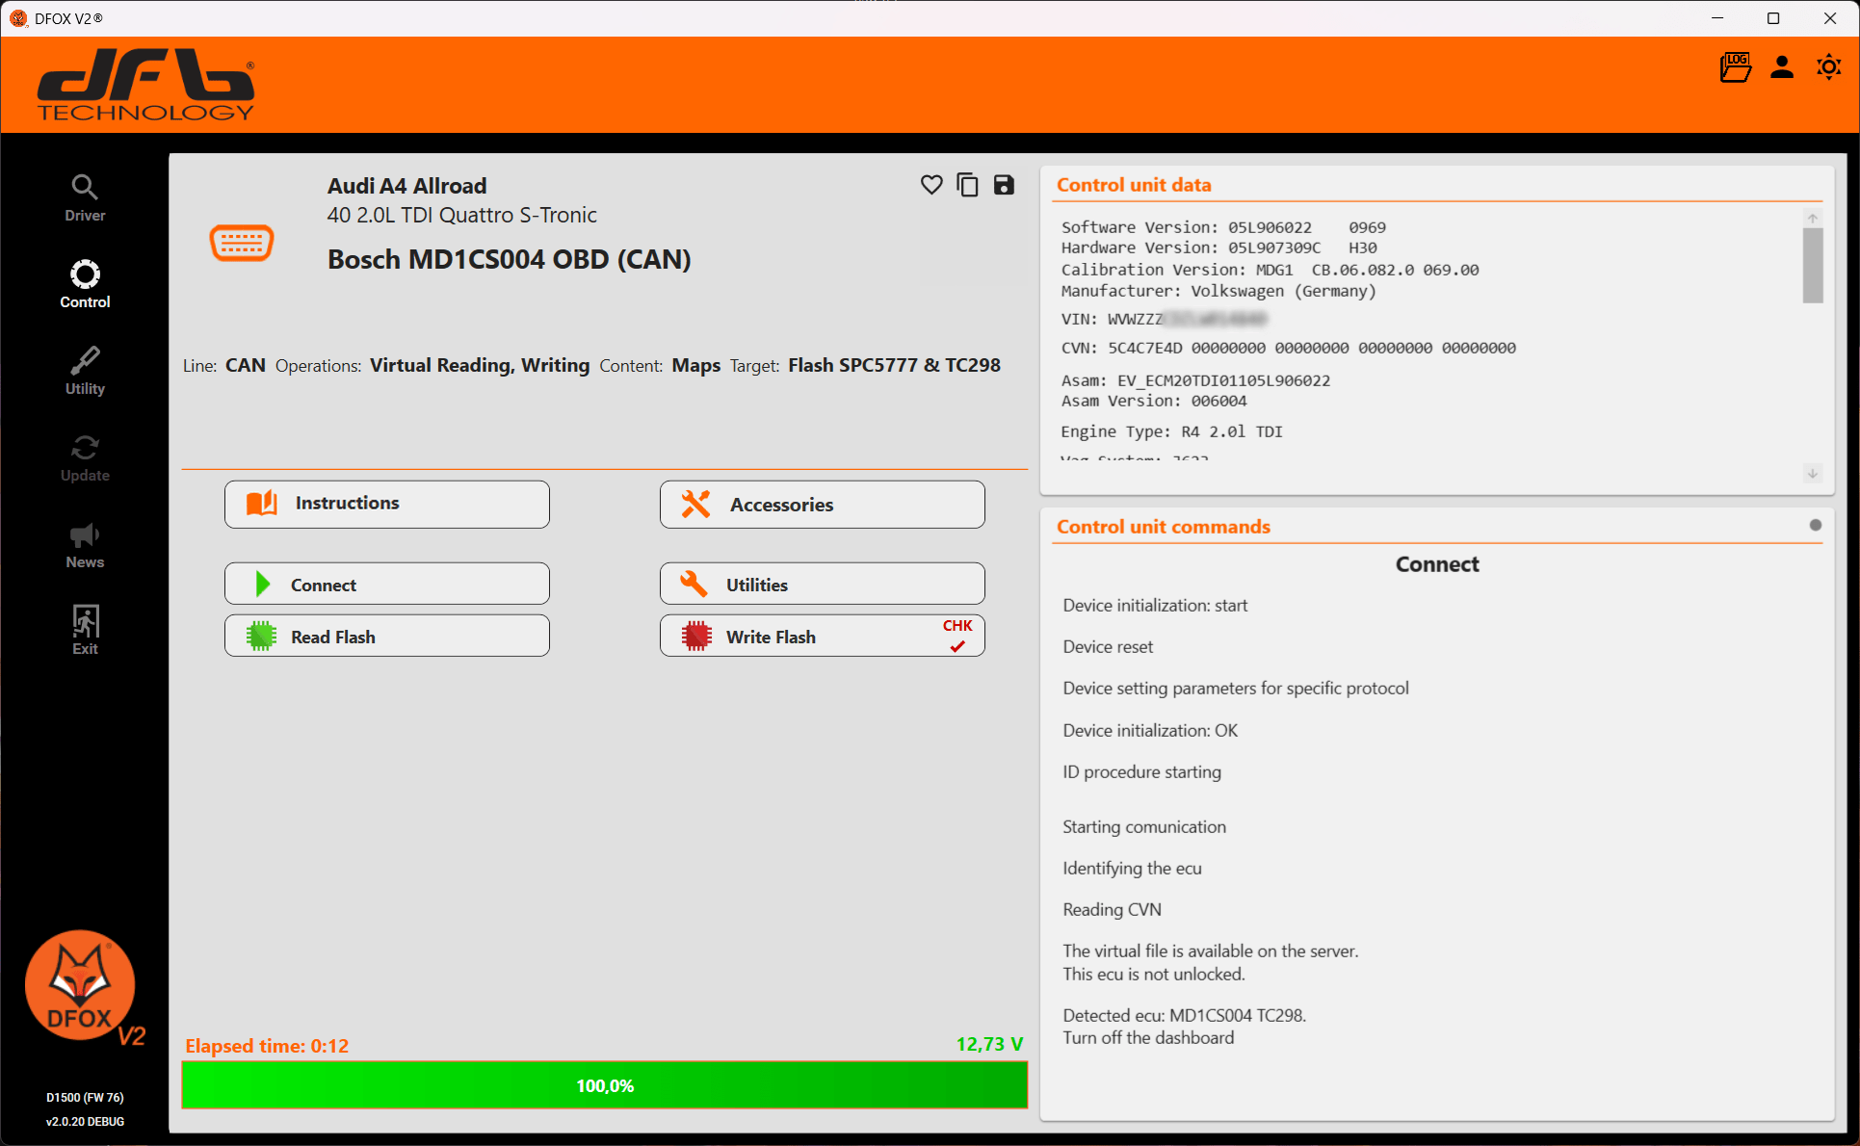Click the OBD connector icon

tap(242, 244)
